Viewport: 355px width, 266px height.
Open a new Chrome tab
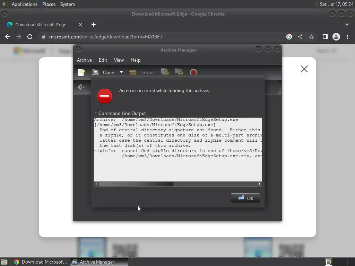(94, 25)
